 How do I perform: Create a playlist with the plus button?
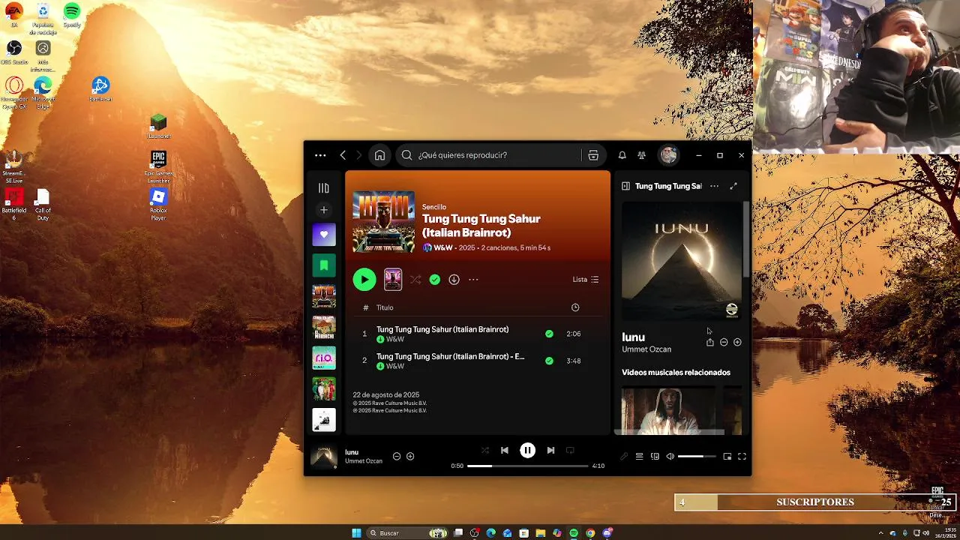(324, 210)
